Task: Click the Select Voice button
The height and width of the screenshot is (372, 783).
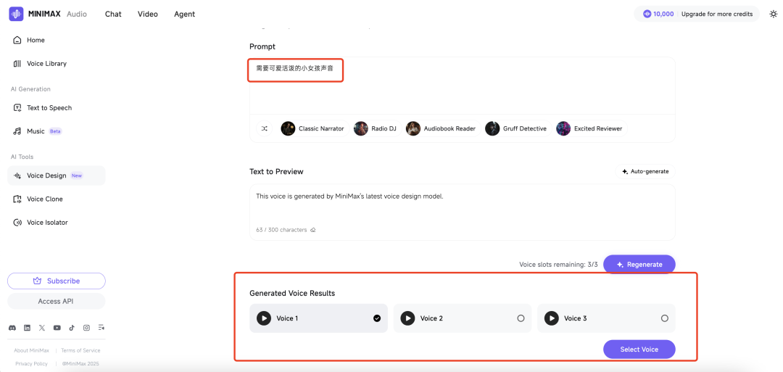Action: [x=639, y=349]
